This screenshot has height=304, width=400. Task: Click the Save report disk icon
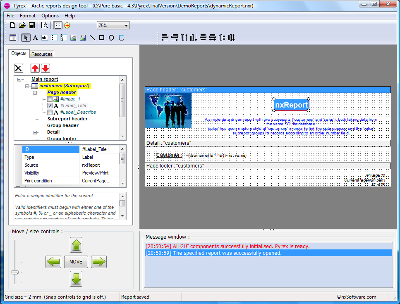point(32,25)
